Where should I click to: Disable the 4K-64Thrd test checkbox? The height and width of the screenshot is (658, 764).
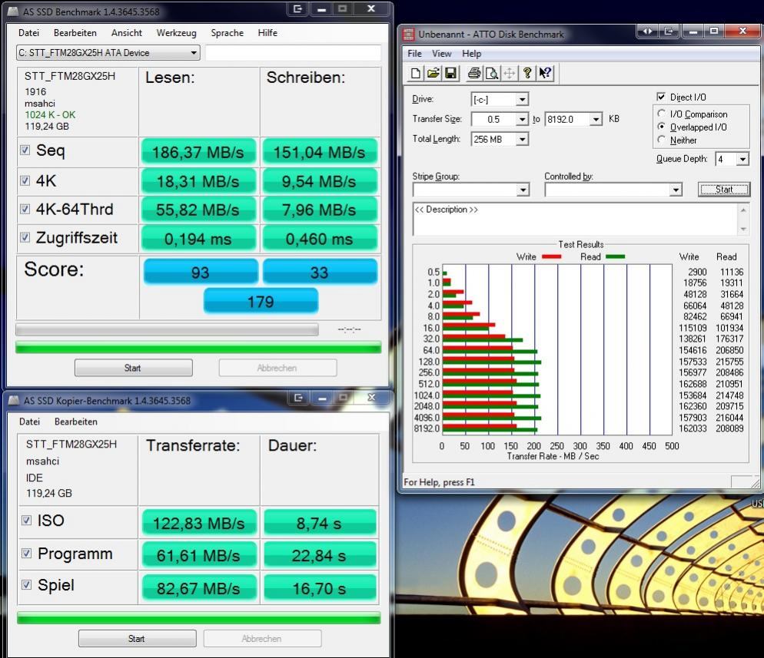click(x=25, y=210)
